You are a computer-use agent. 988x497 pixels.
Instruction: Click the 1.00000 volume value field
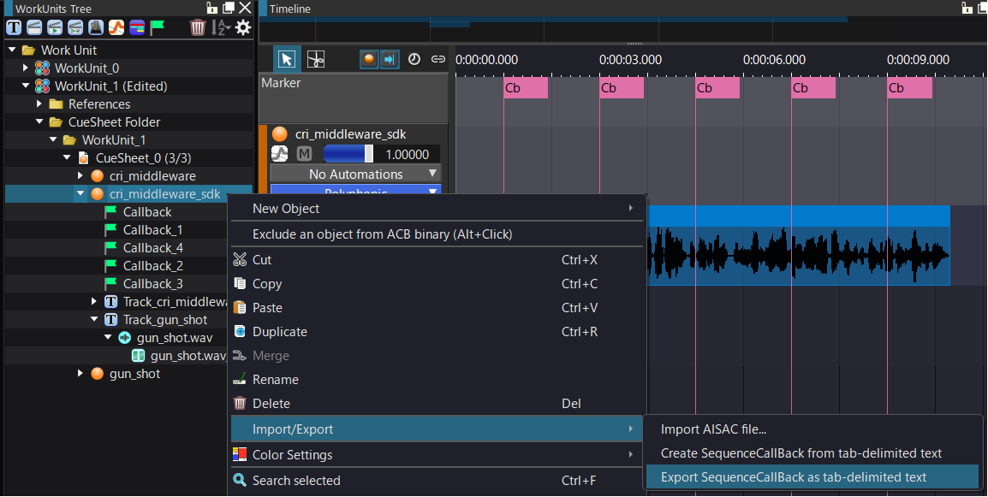click(408, 154)
